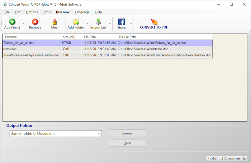Click the 30KB size cell
This screenshot has height=163, width=251.
coord(71,49)
